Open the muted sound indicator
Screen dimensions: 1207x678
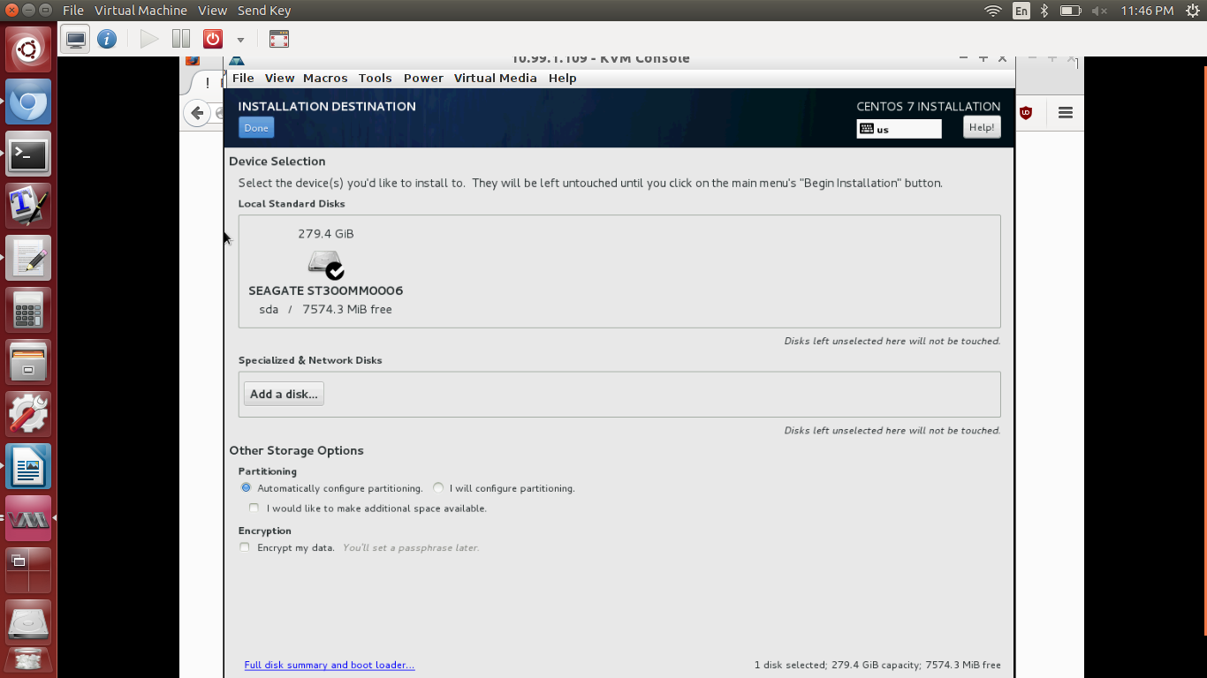(1099, 11)
